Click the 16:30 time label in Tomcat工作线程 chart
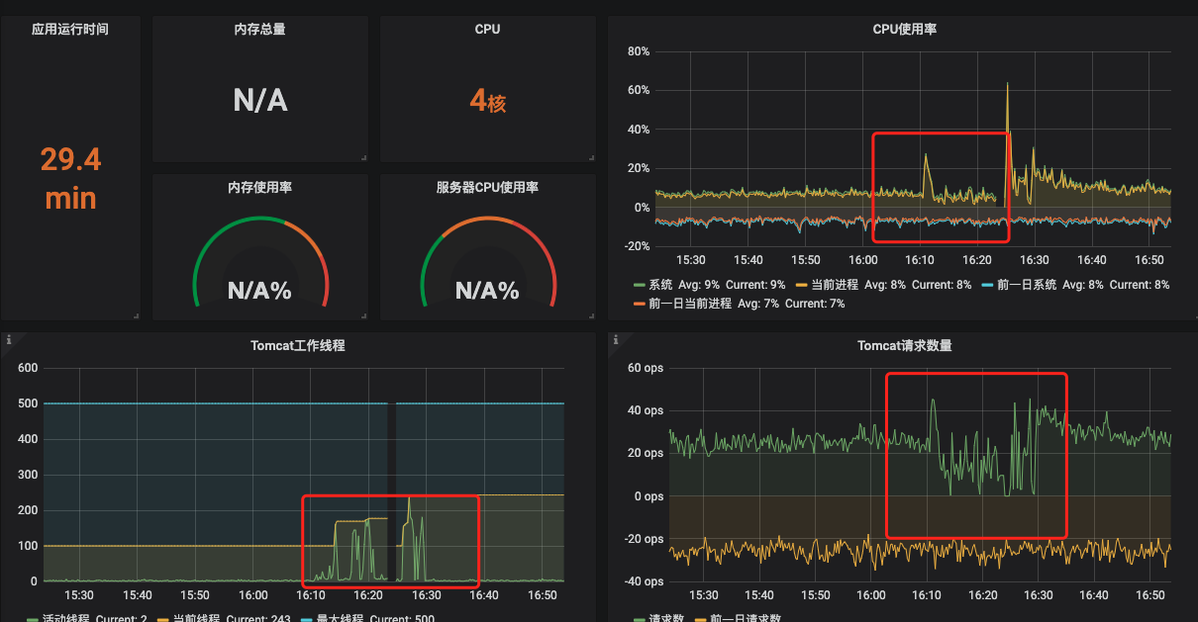The width and height of the screenshot is (1198, 622). point(426,595)
